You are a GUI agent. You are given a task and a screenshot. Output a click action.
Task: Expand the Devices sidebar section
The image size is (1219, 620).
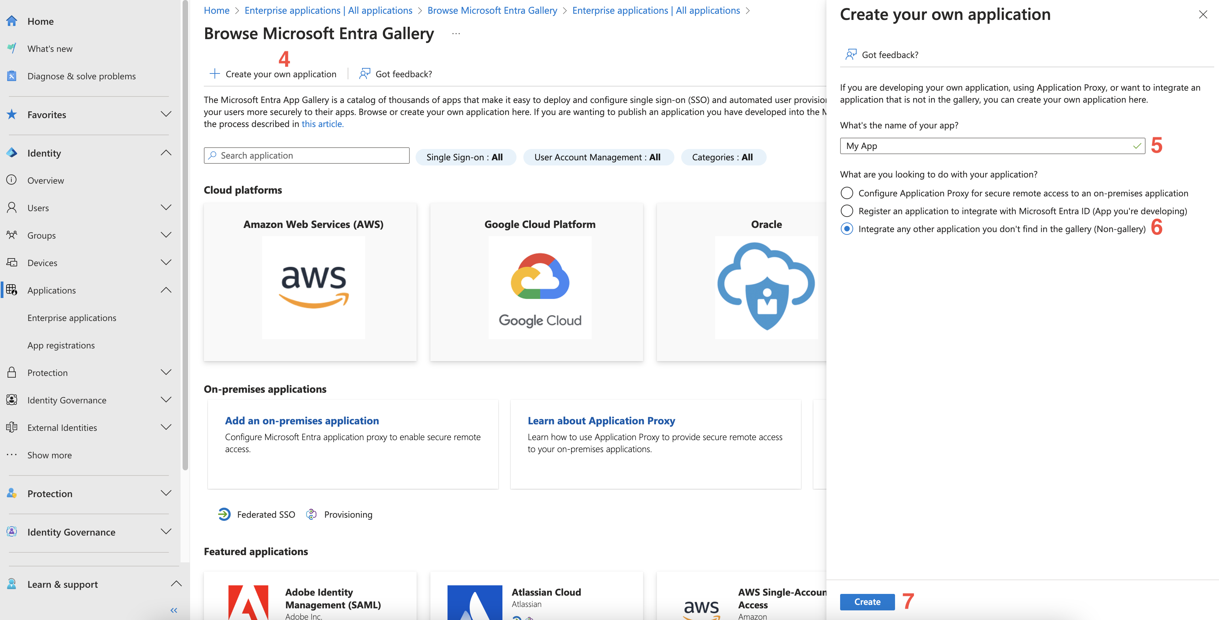tap(166, 263)
